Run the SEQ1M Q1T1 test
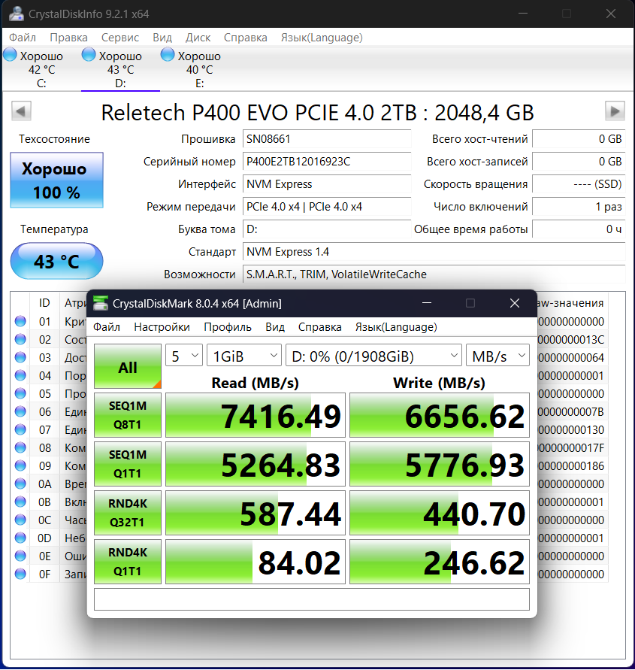635x670 pixels. click(128, 464)
